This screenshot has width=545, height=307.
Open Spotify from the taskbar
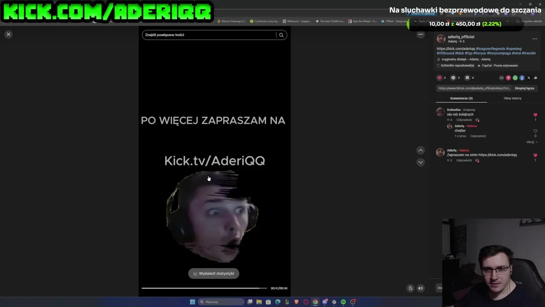pos(343,302)
